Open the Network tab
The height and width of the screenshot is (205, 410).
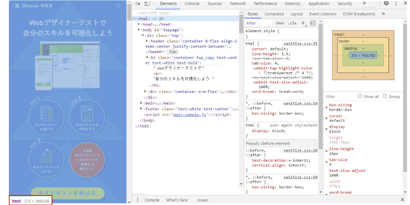(x=238, y=4)
